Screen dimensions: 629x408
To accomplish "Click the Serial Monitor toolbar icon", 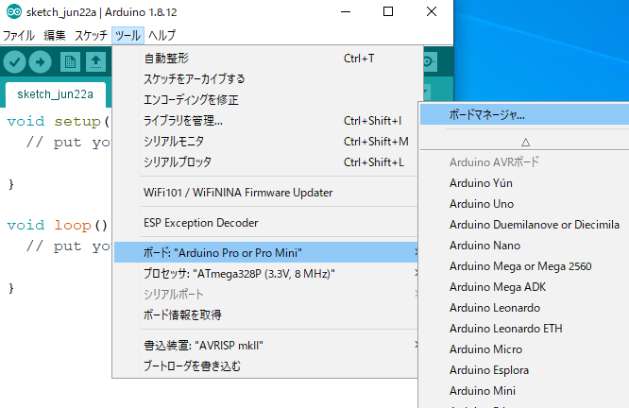I will pos(431,61).
